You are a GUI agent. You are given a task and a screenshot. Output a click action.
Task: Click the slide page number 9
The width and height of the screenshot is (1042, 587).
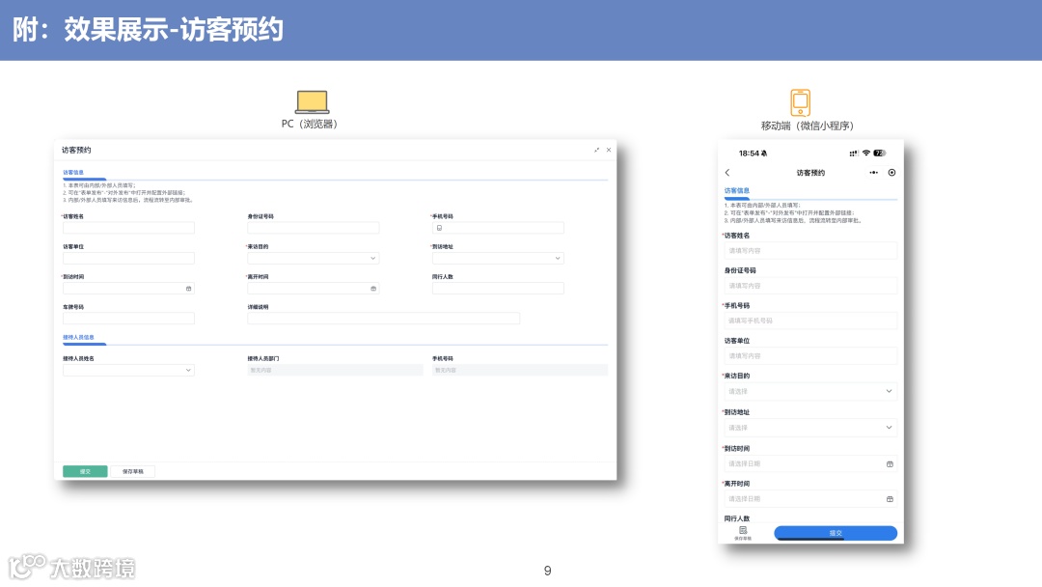click(548, 571)
